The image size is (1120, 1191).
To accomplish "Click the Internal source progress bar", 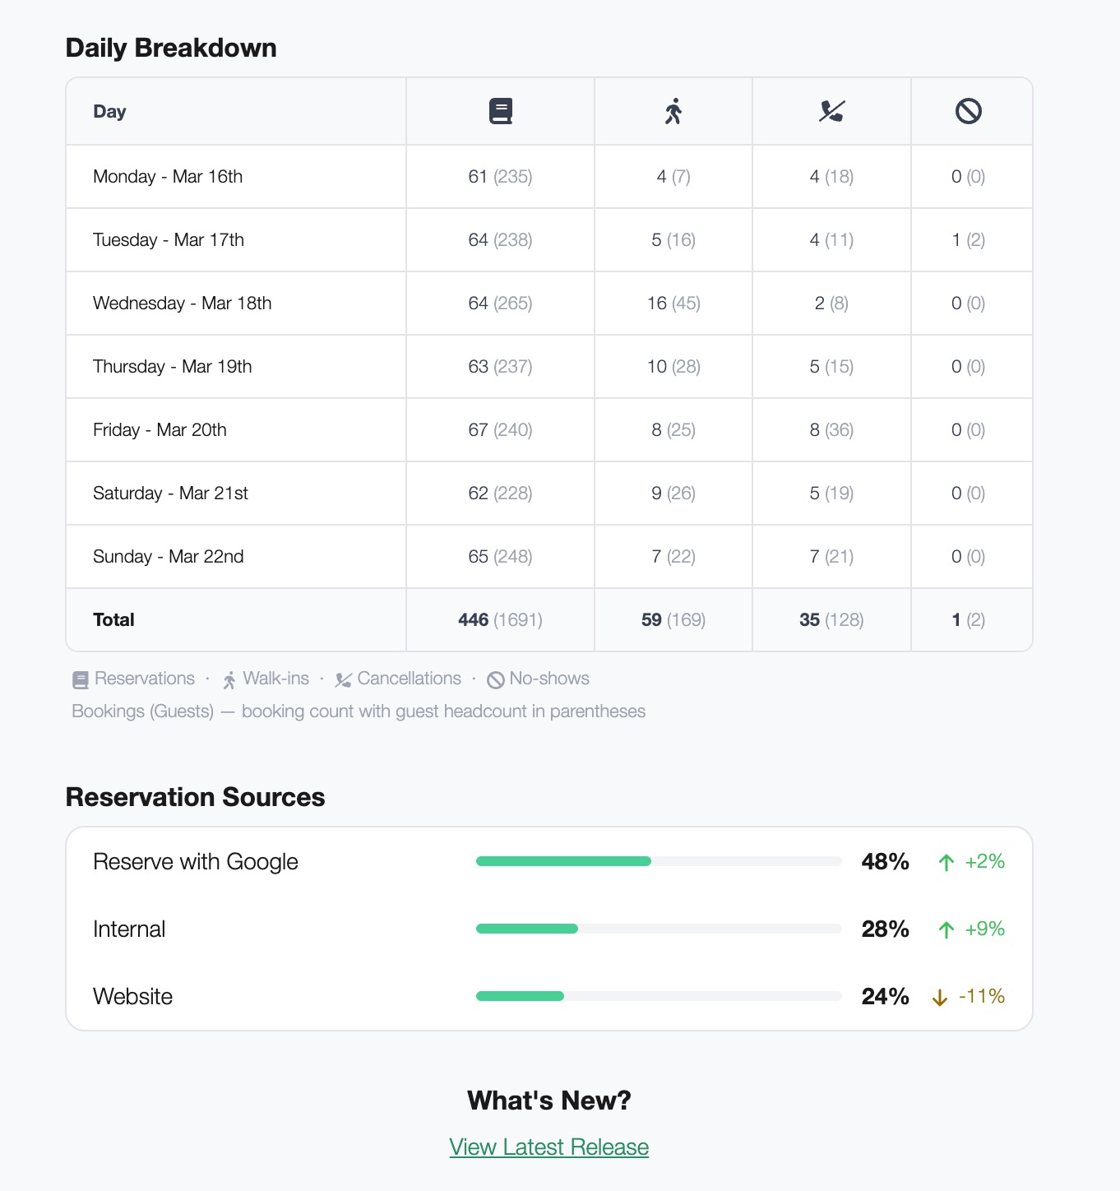I will pos(658,929).
